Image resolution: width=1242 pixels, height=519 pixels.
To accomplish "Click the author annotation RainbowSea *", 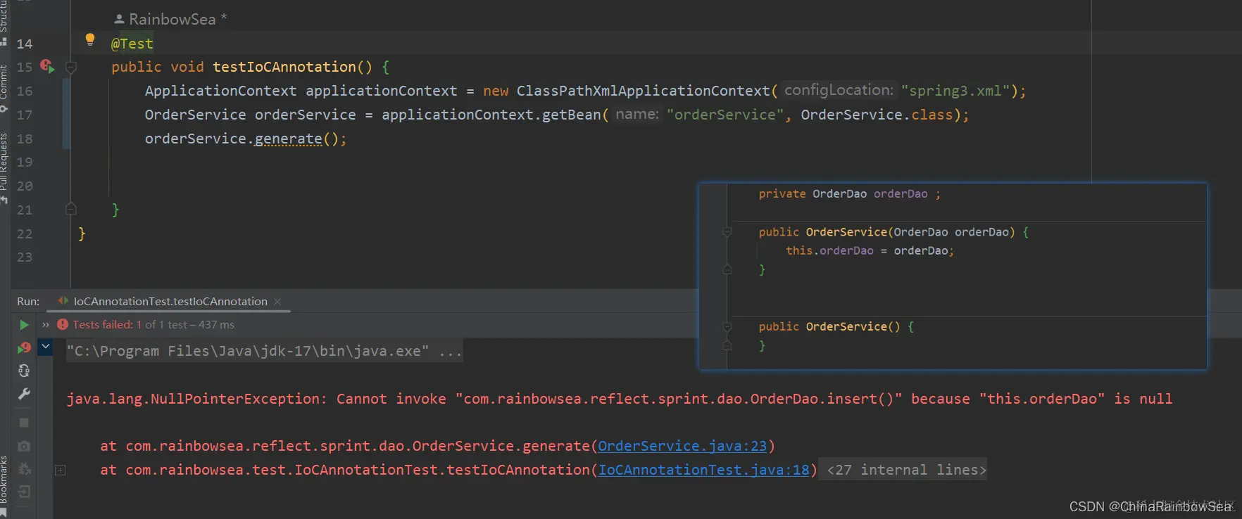I will click(x=170, y=19).
